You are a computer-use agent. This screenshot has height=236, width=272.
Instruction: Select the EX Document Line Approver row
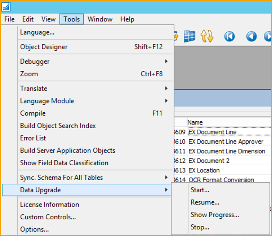pos(223,142)
